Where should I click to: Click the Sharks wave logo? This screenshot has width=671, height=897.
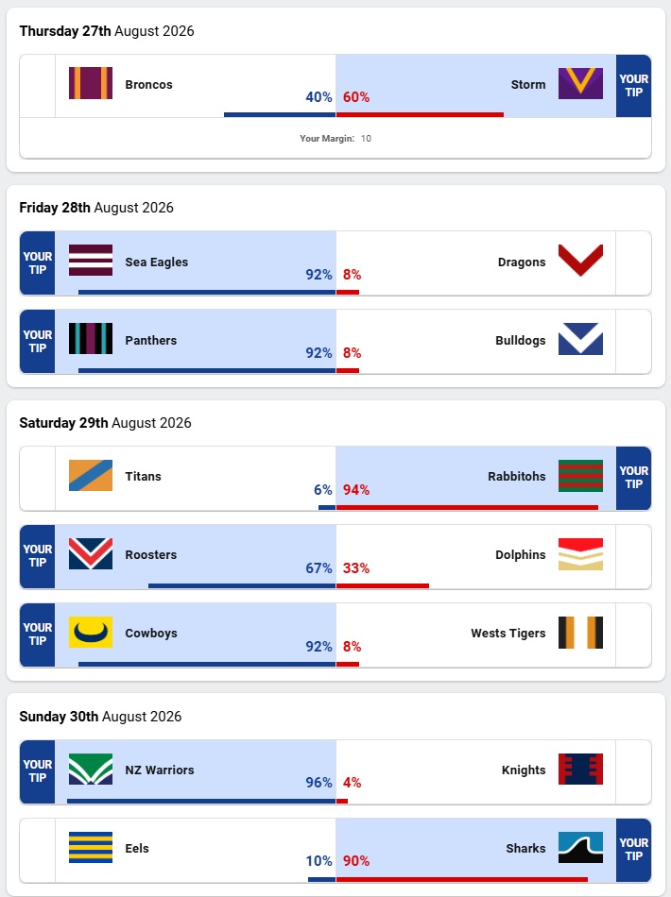pos(580,847)
